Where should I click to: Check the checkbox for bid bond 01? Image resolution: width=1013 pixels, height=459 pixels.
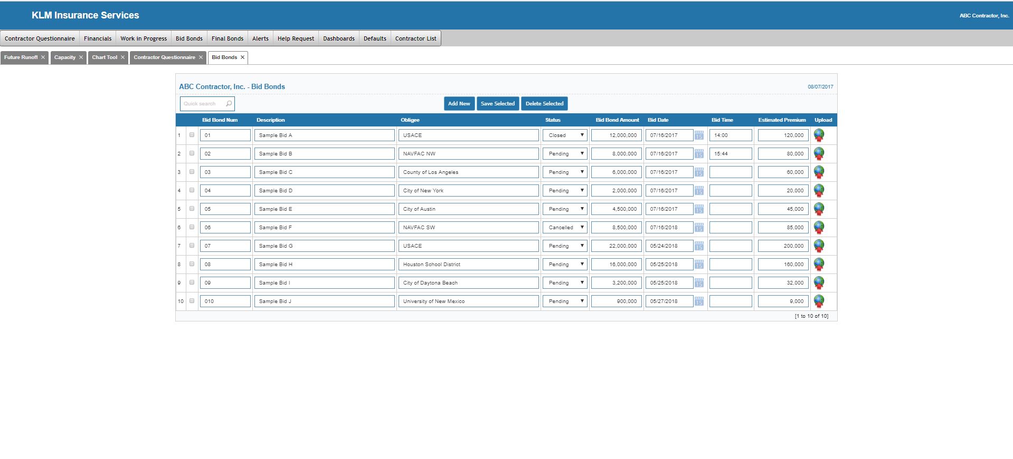tap(192, 135)
